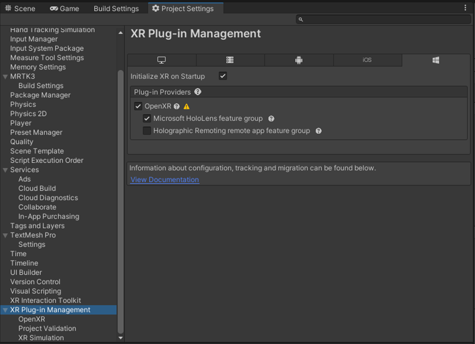
Task: Click the search magnifier icon
Action: [x=301, y=20]
